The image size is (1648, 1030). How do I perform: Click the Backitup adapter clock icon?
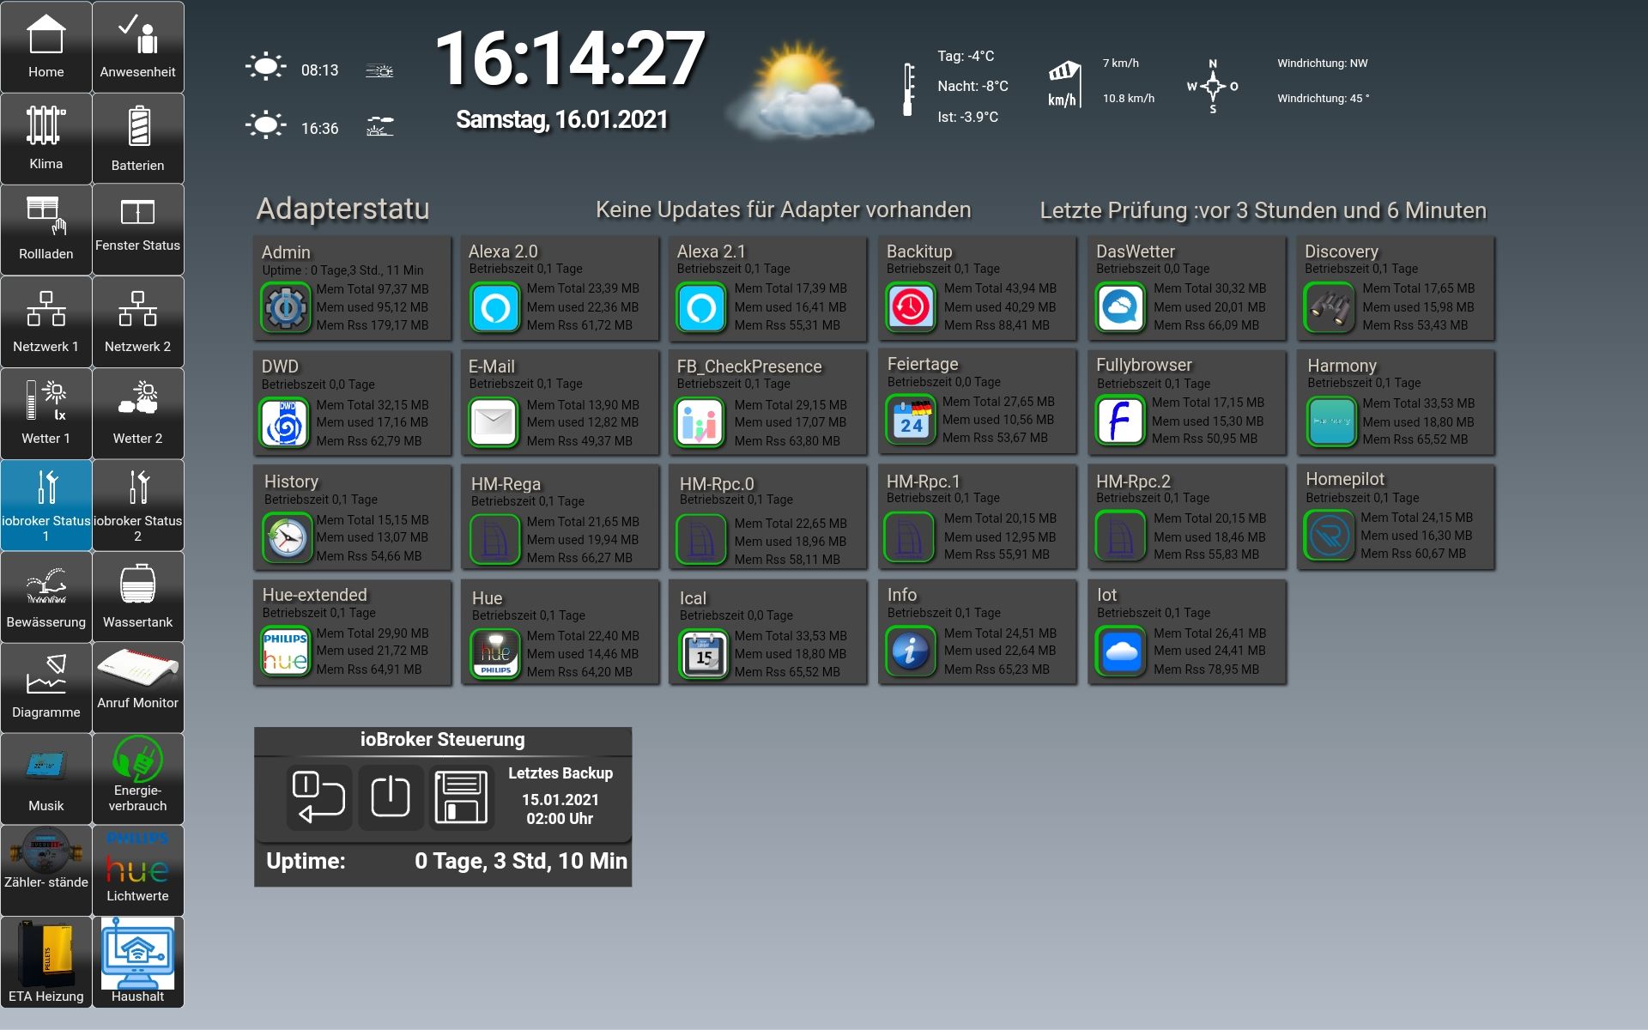(910, 307)
